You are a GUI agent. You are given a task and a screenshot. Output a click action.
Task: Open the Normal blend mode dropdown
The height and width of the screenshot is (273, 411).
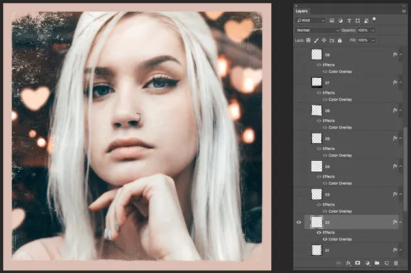[317, 30]
